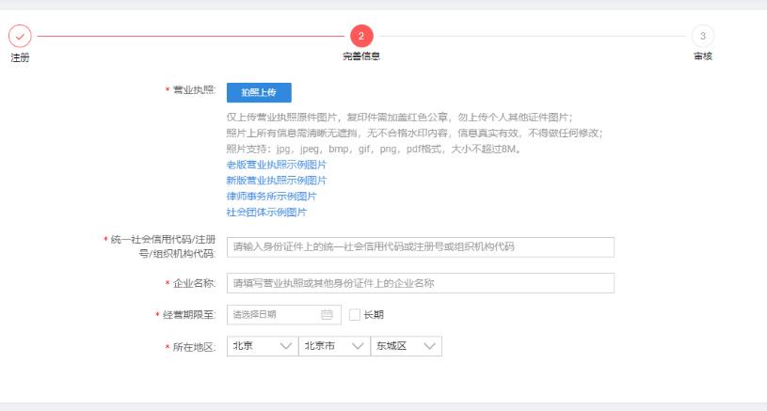
Task: Click the 审核 step label
Action: [x=702, y=56]
